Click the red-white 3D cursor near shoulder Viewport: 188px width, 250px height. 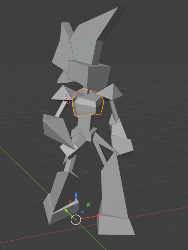(x=66, y=101)
